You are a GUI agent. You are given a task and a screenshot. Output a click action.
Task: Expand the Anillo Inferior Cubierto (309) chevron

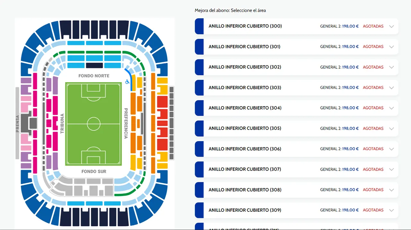click(x=391, y=210)
